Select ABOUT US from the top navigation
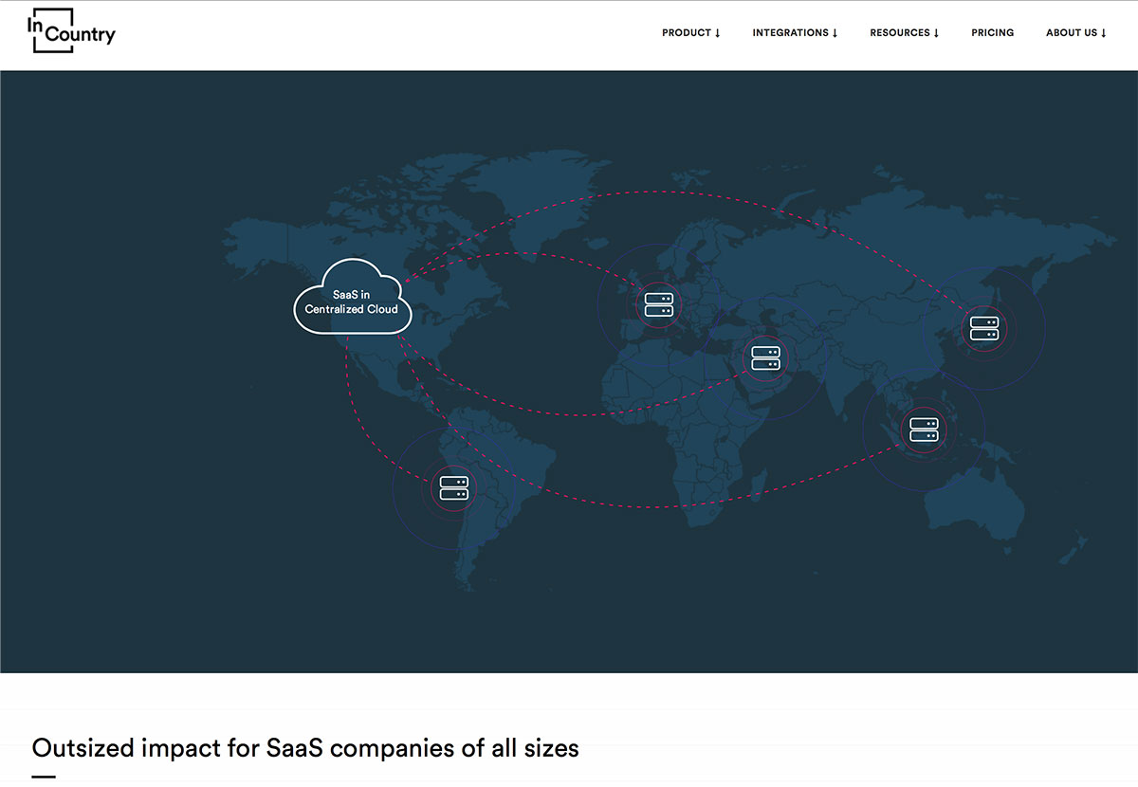Viewport: 1138px width, 787px height. [1072, 32]
